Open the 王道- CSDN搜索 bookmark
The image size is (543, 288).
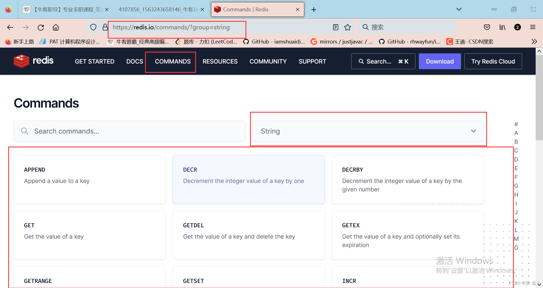click(x=470, y=42)
